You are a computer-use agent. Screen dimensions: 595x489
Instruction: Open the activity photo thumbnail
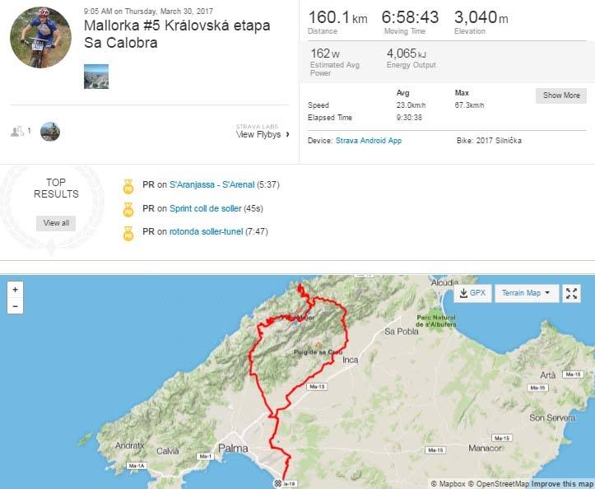tap(96, 77)
